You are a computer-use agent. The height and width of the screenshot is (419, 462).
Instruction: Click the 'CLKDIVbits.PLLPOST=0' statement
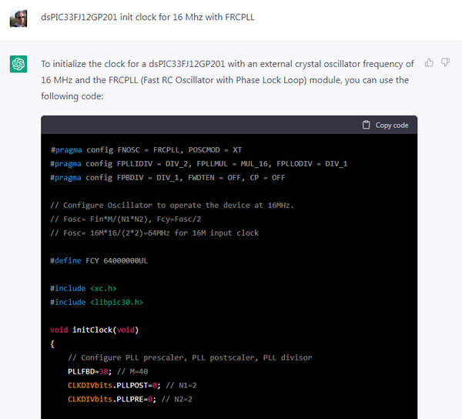(114, 385)
